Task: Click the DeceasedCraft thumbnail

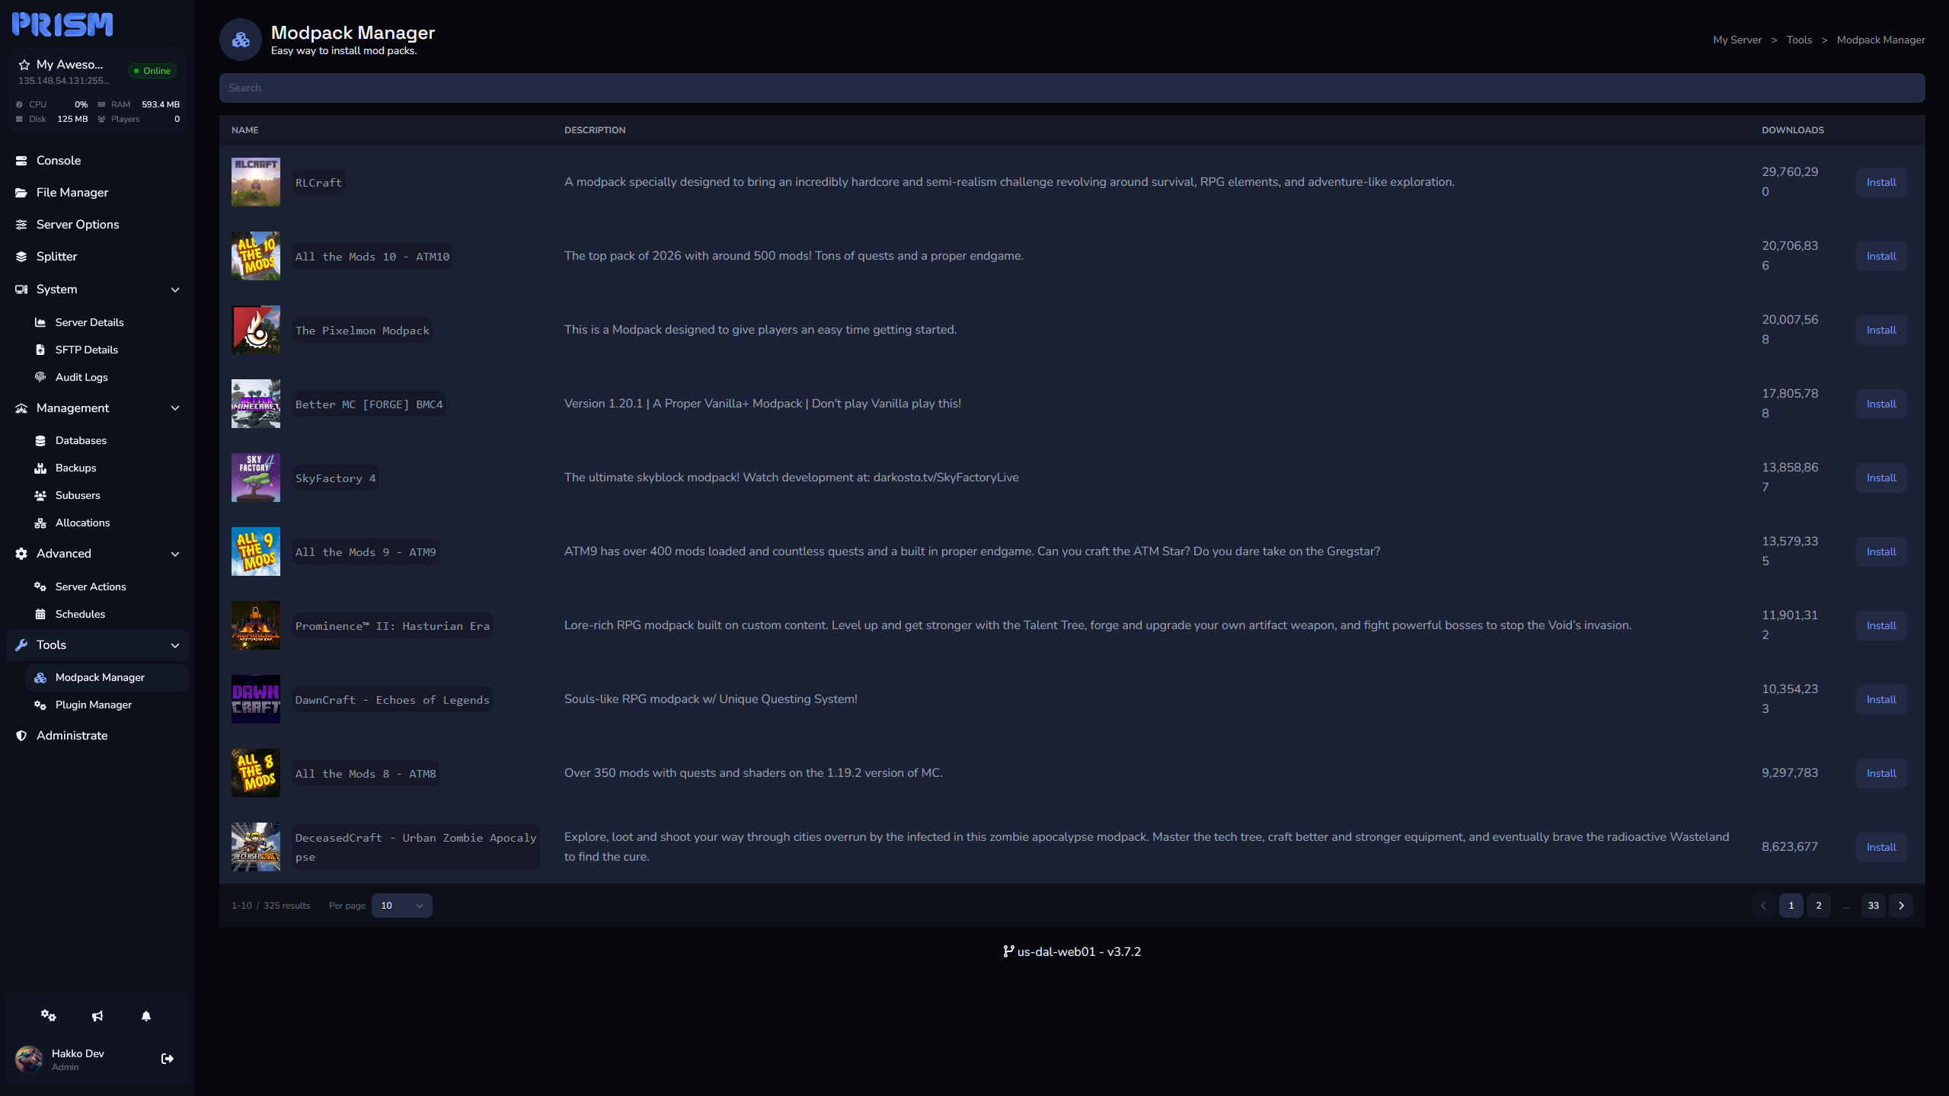Action: tap(256, 847)
